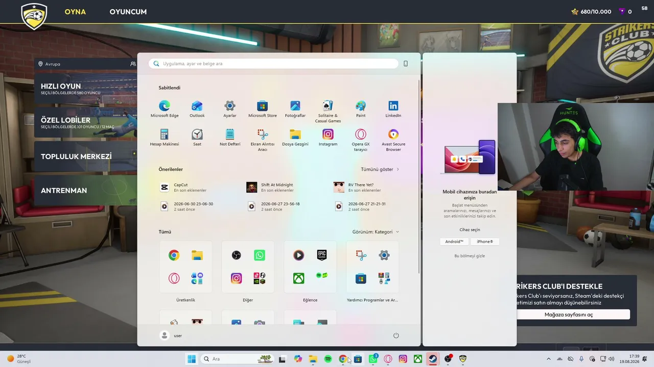Open Not Defteri from pinned apps

tap(230, 137)
